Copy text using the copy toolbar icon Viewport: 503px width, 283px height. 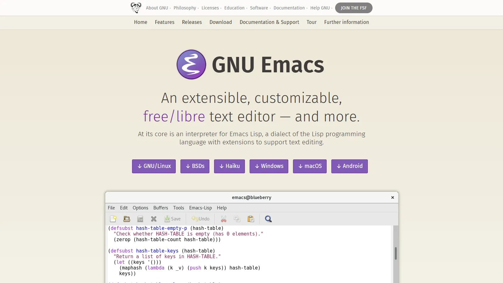click(237, 219)
